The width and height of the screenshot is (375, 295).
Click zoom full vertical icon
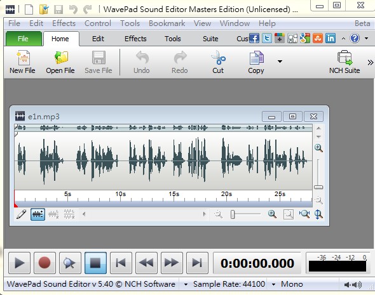click(x=318, y=214)
